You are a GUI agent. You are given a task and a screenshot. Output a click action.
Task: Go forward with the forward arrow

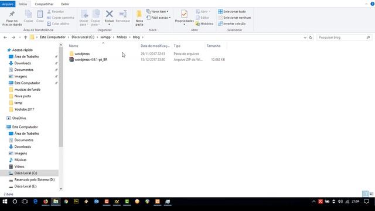pos(13,38)
